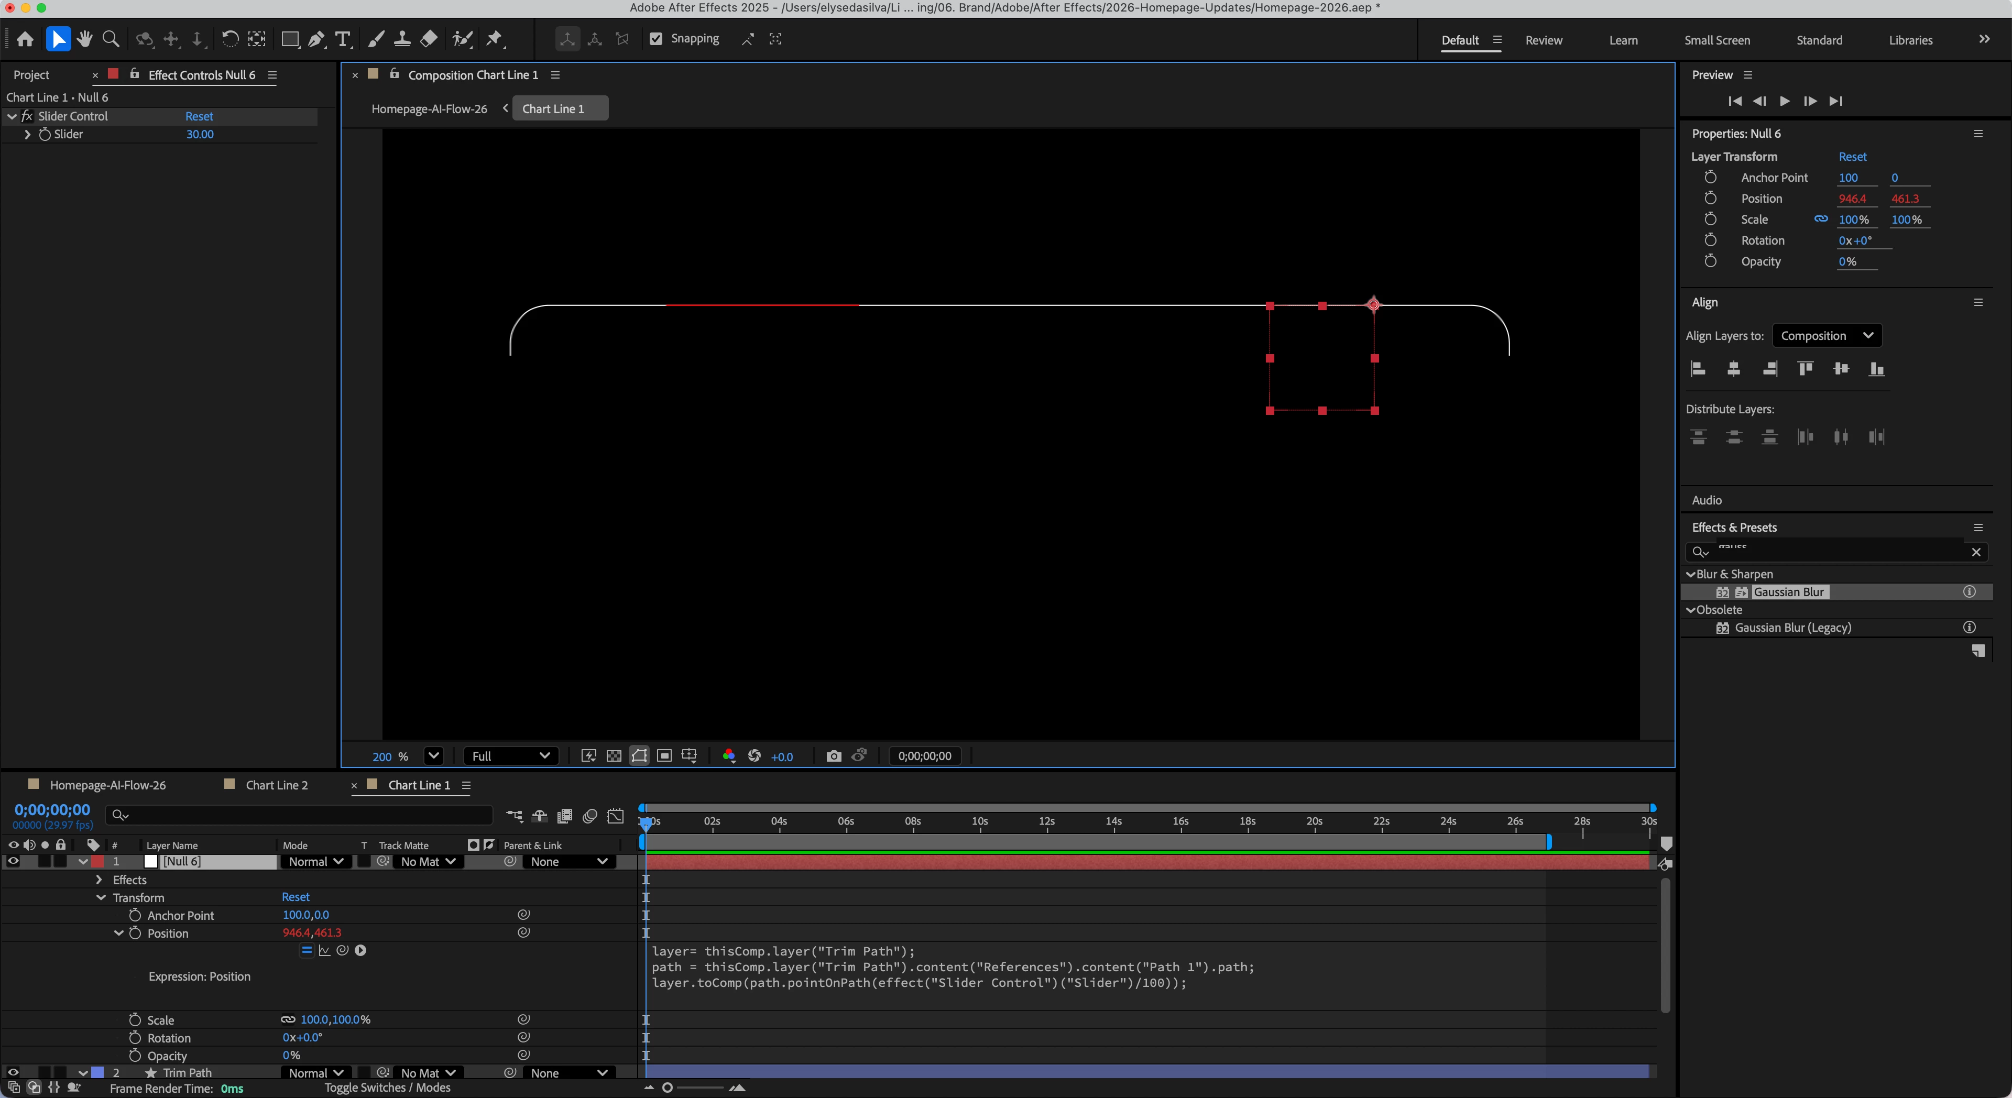The width and height of the screenshot is (2012, 1098).
Task: Hide the Null 6 layer visibility
Action: click(x=13, y=861)
